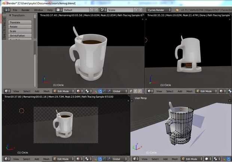This screenshot has width=232, height=162.
Task: Toggle rotate manipulator in top-left viewport
Action: 104,91
